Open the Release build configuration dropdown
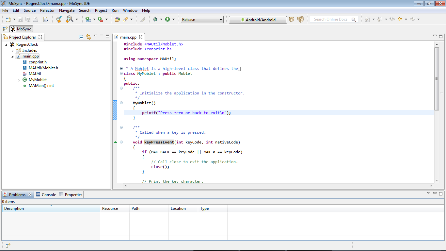This screenshot has height=251, width=446. click(x=221, y=20)
